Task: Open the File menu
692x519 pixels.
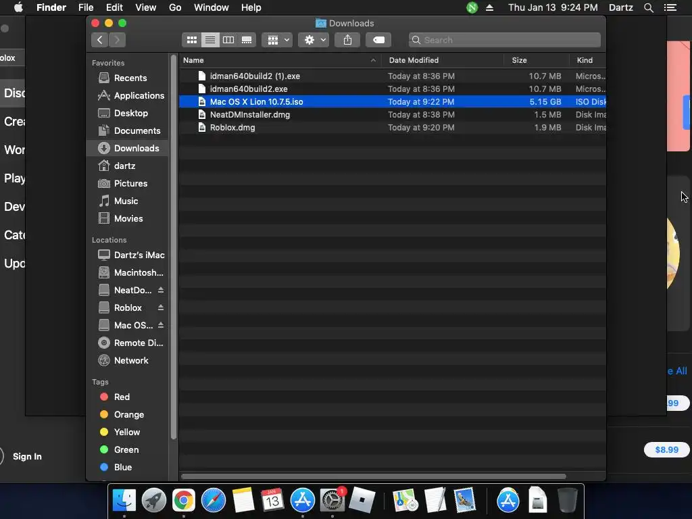Action: coord(86,7)
